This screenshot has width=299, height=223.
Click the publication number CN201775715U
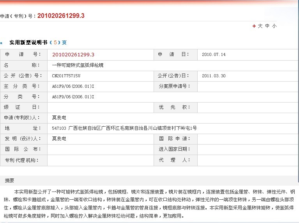click(x=66, y=75)
